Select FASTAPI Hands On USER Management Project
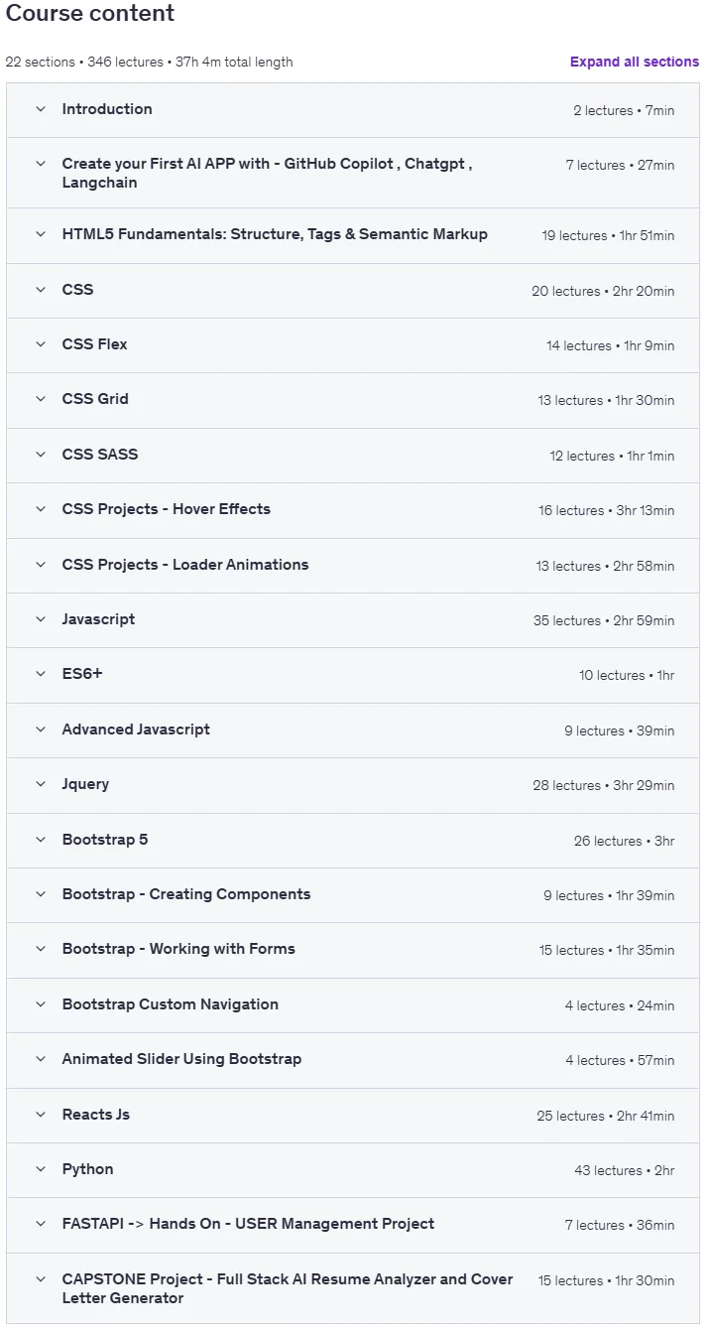This screenshot has height=1331, width=708. [353, 1225]
